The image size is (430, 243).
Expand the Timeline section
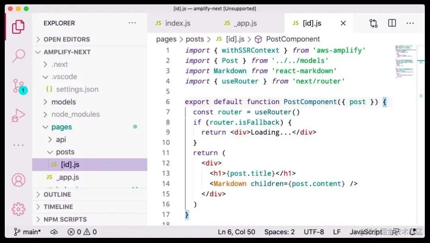(90, 206)
